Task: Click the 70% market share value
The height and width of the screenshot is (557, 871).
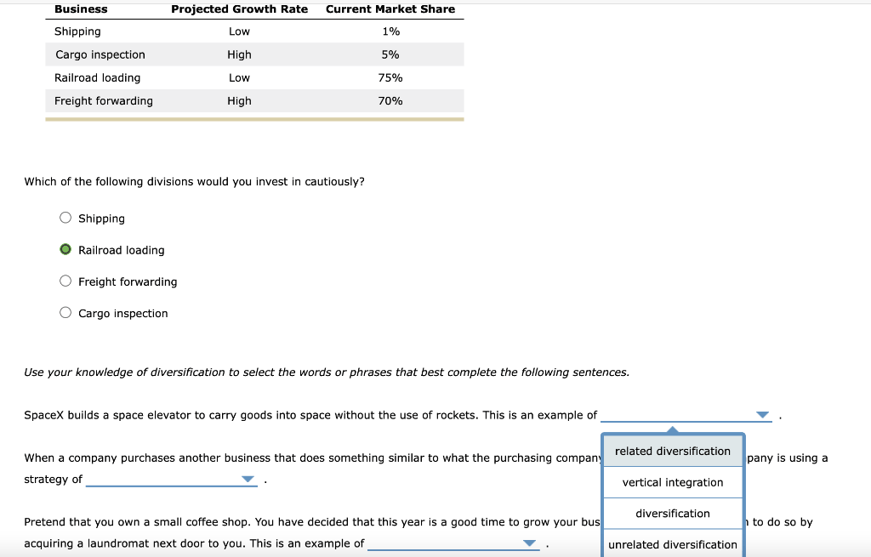Action: [x=390, y=101]
